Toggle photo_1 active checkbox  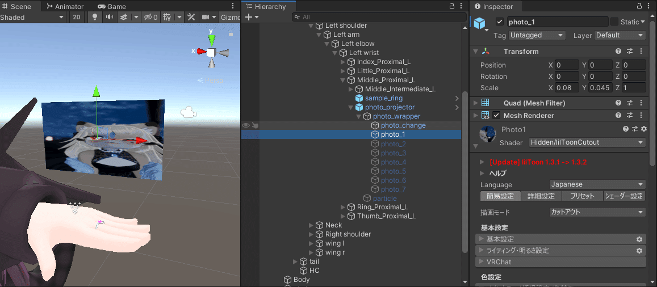(x=500, y=22)
